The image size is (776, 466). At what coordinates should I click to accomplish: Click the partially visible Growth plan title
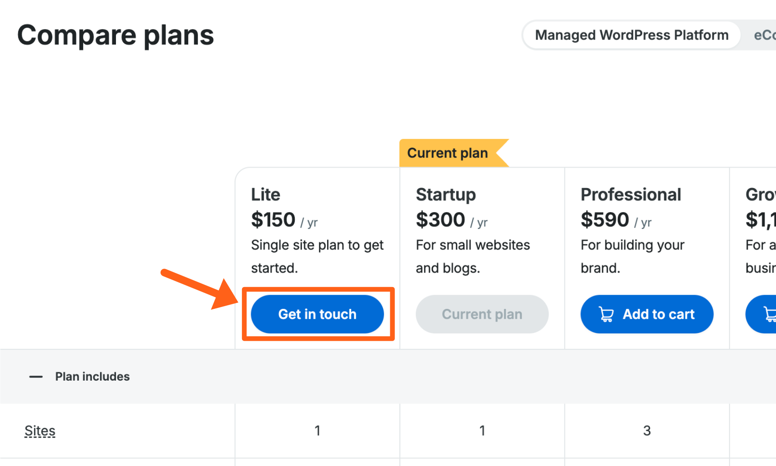coord(761,194)
